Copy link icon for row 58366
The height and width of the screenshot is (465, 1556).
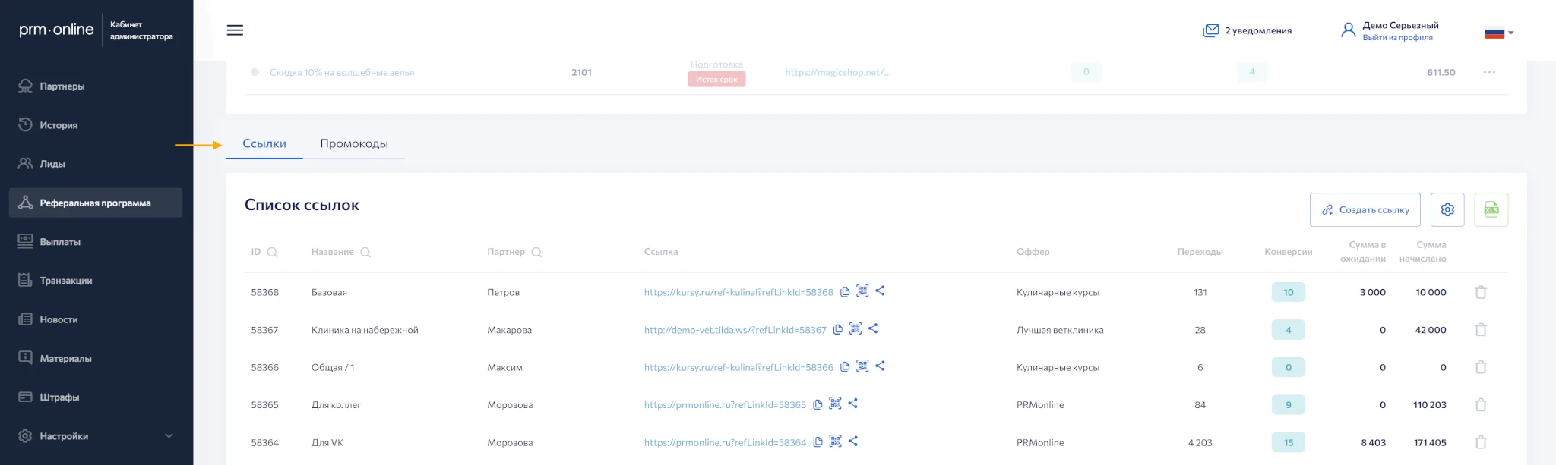(x=845, y=367)
